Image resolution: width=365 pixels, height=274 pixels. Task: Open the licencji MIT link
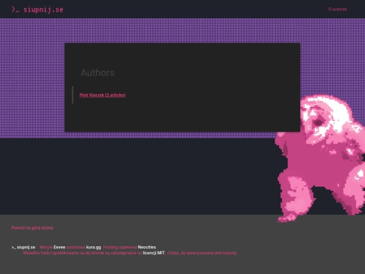tap(153, 253)
